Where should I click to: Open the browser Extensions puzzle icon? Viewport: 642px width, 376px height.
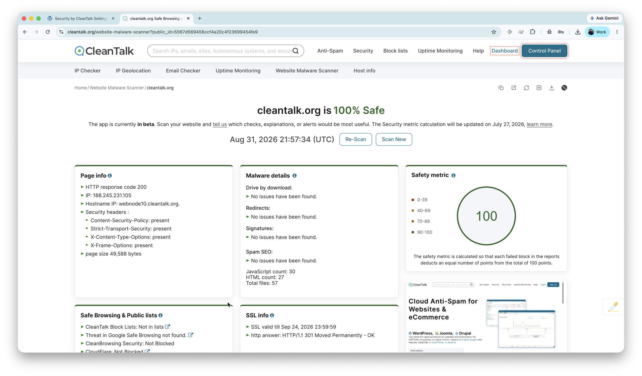tap(532, 32)
